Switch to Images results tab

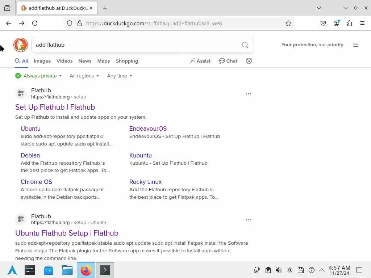pyautogui.click(x=42, y=61)
